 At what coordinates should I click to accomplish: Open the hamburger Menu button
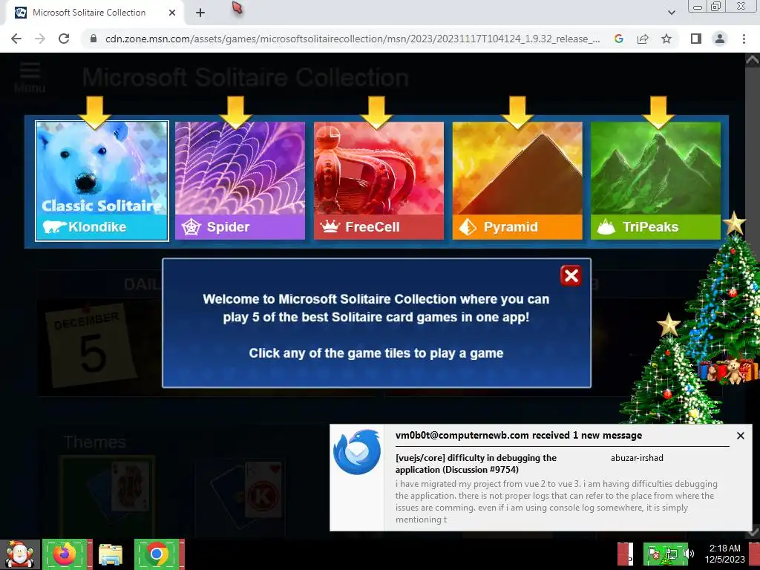(30, 77)
